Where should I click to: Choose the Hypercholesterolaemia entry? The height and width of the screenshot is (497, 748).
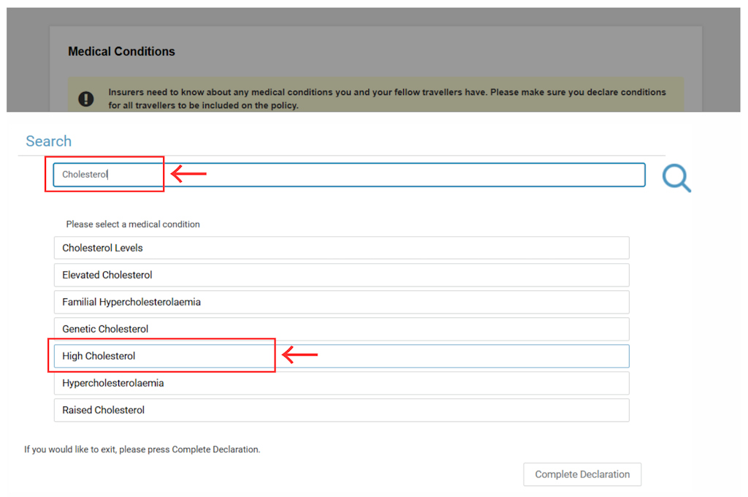342,383
